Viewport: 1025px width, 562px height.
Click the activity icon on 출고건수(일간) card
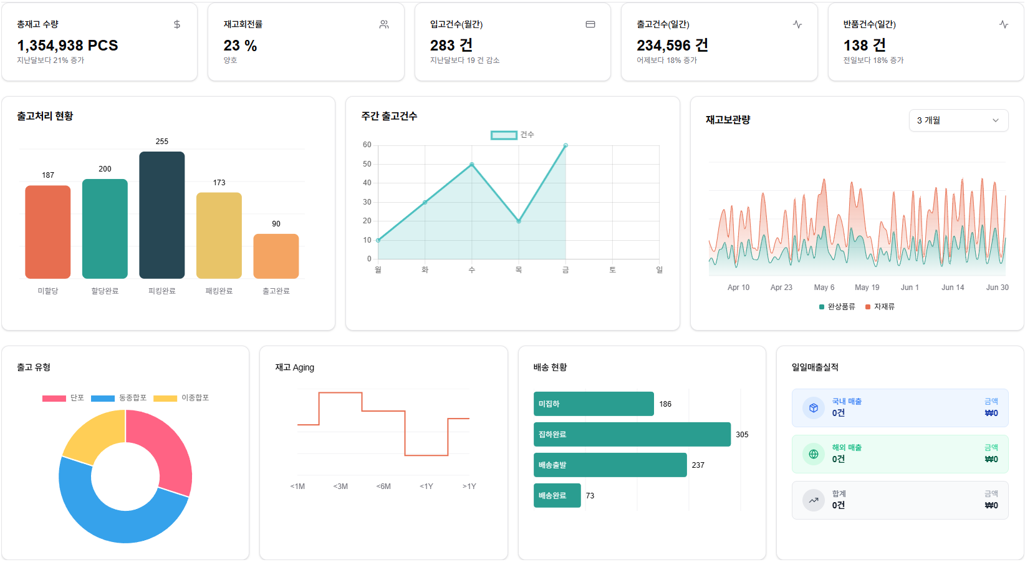click(x=797, y=24)
